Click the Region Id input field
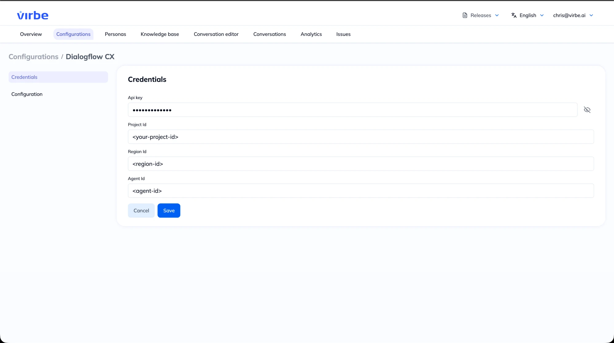 point(361,164)
